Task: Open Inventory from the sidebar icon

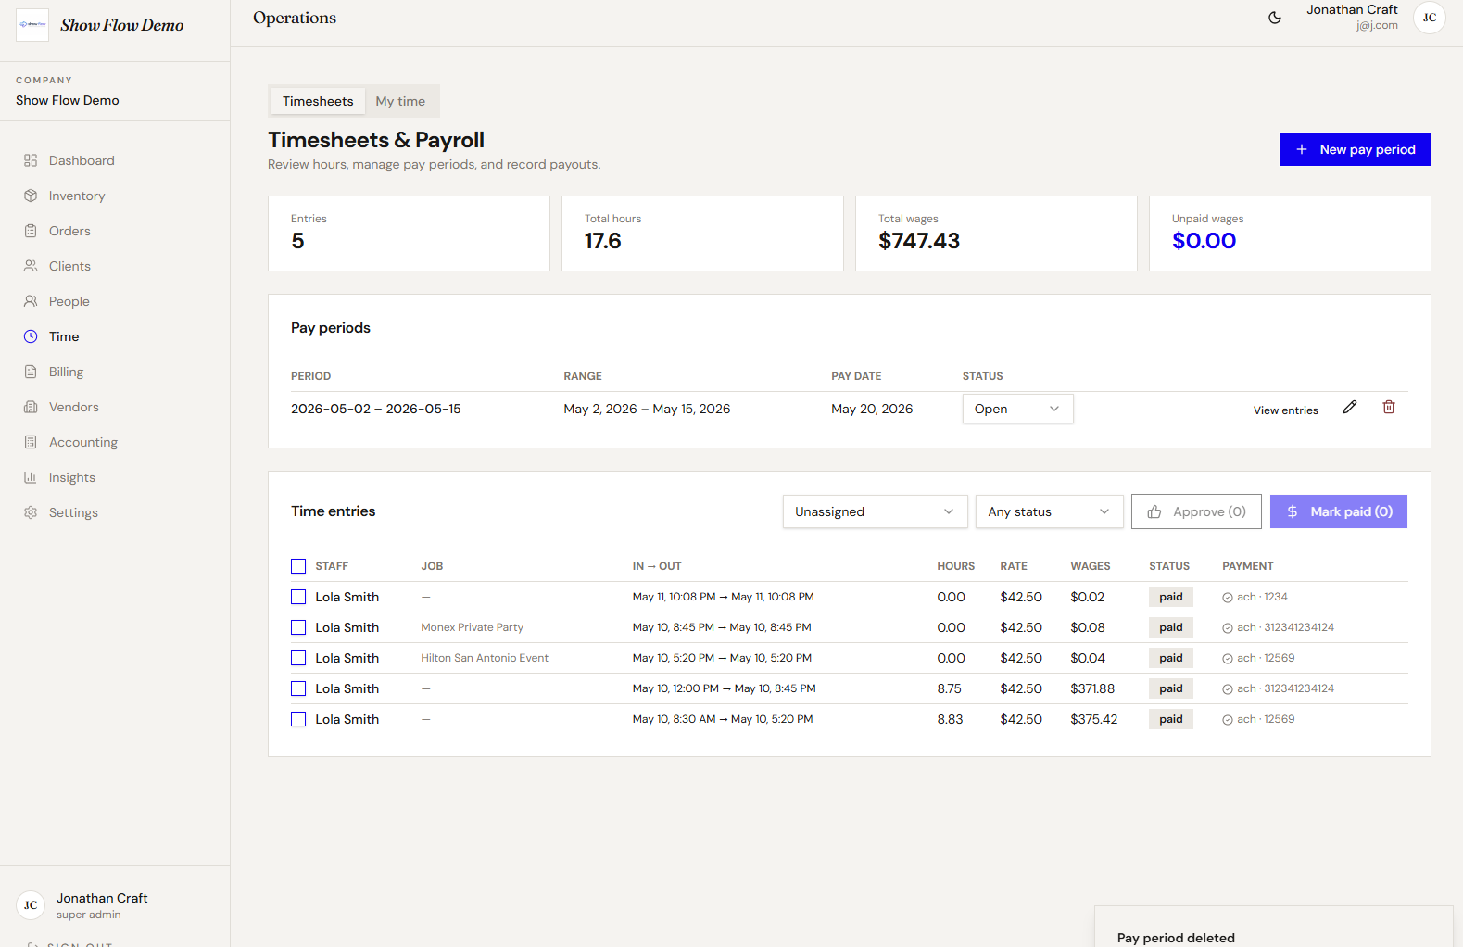Action: click(31, 196)
